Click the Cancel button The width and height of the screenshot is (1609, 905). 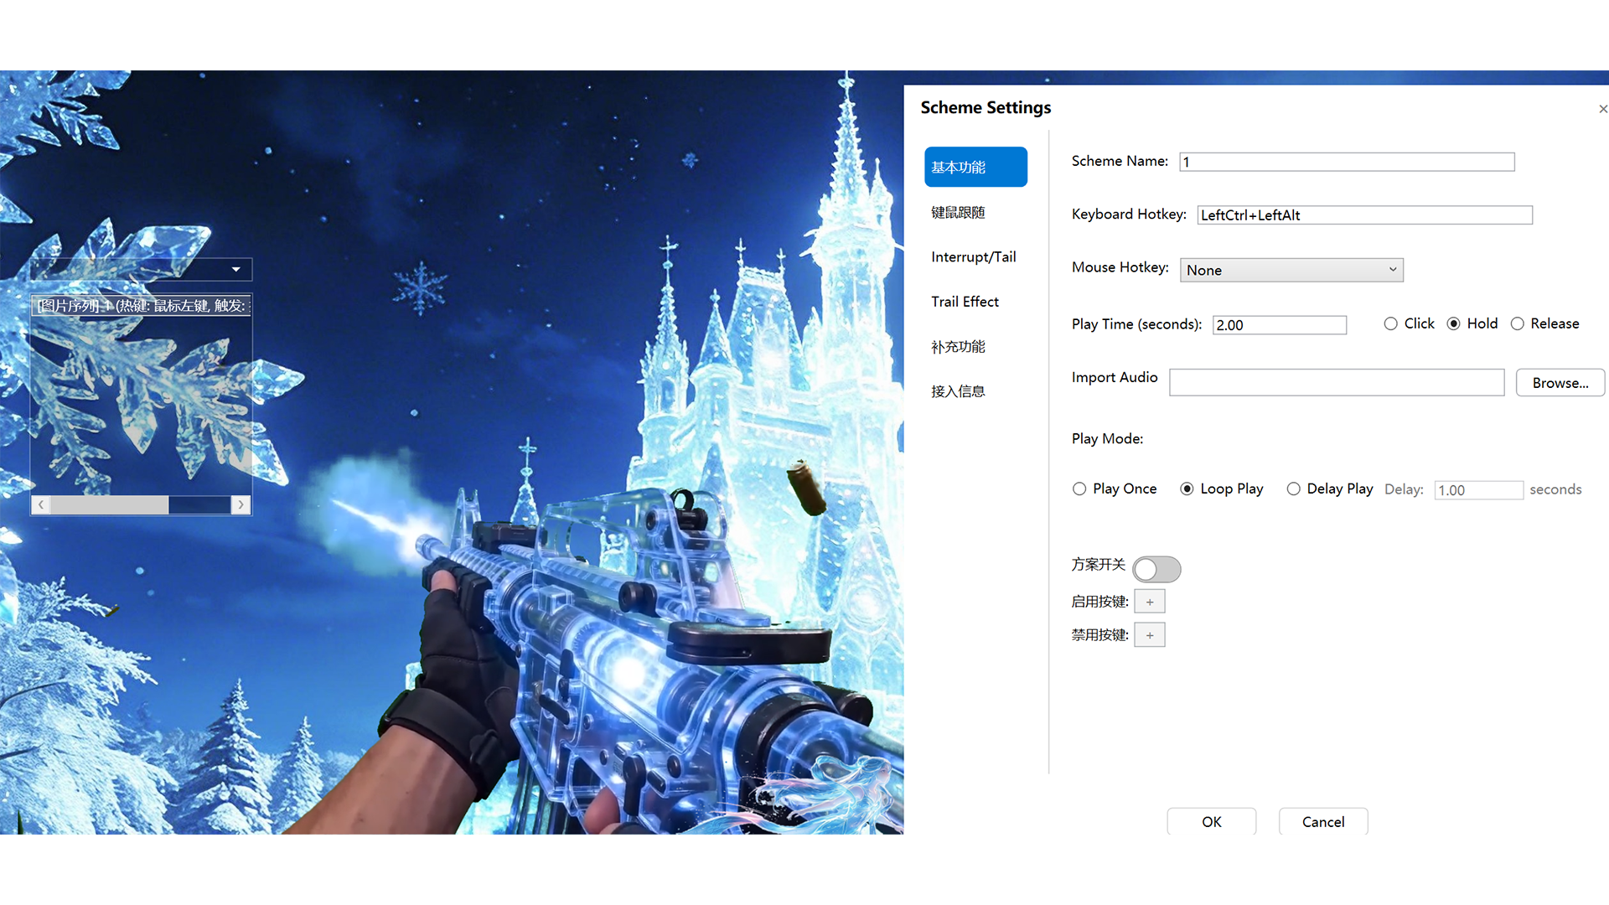point(1323,822)
